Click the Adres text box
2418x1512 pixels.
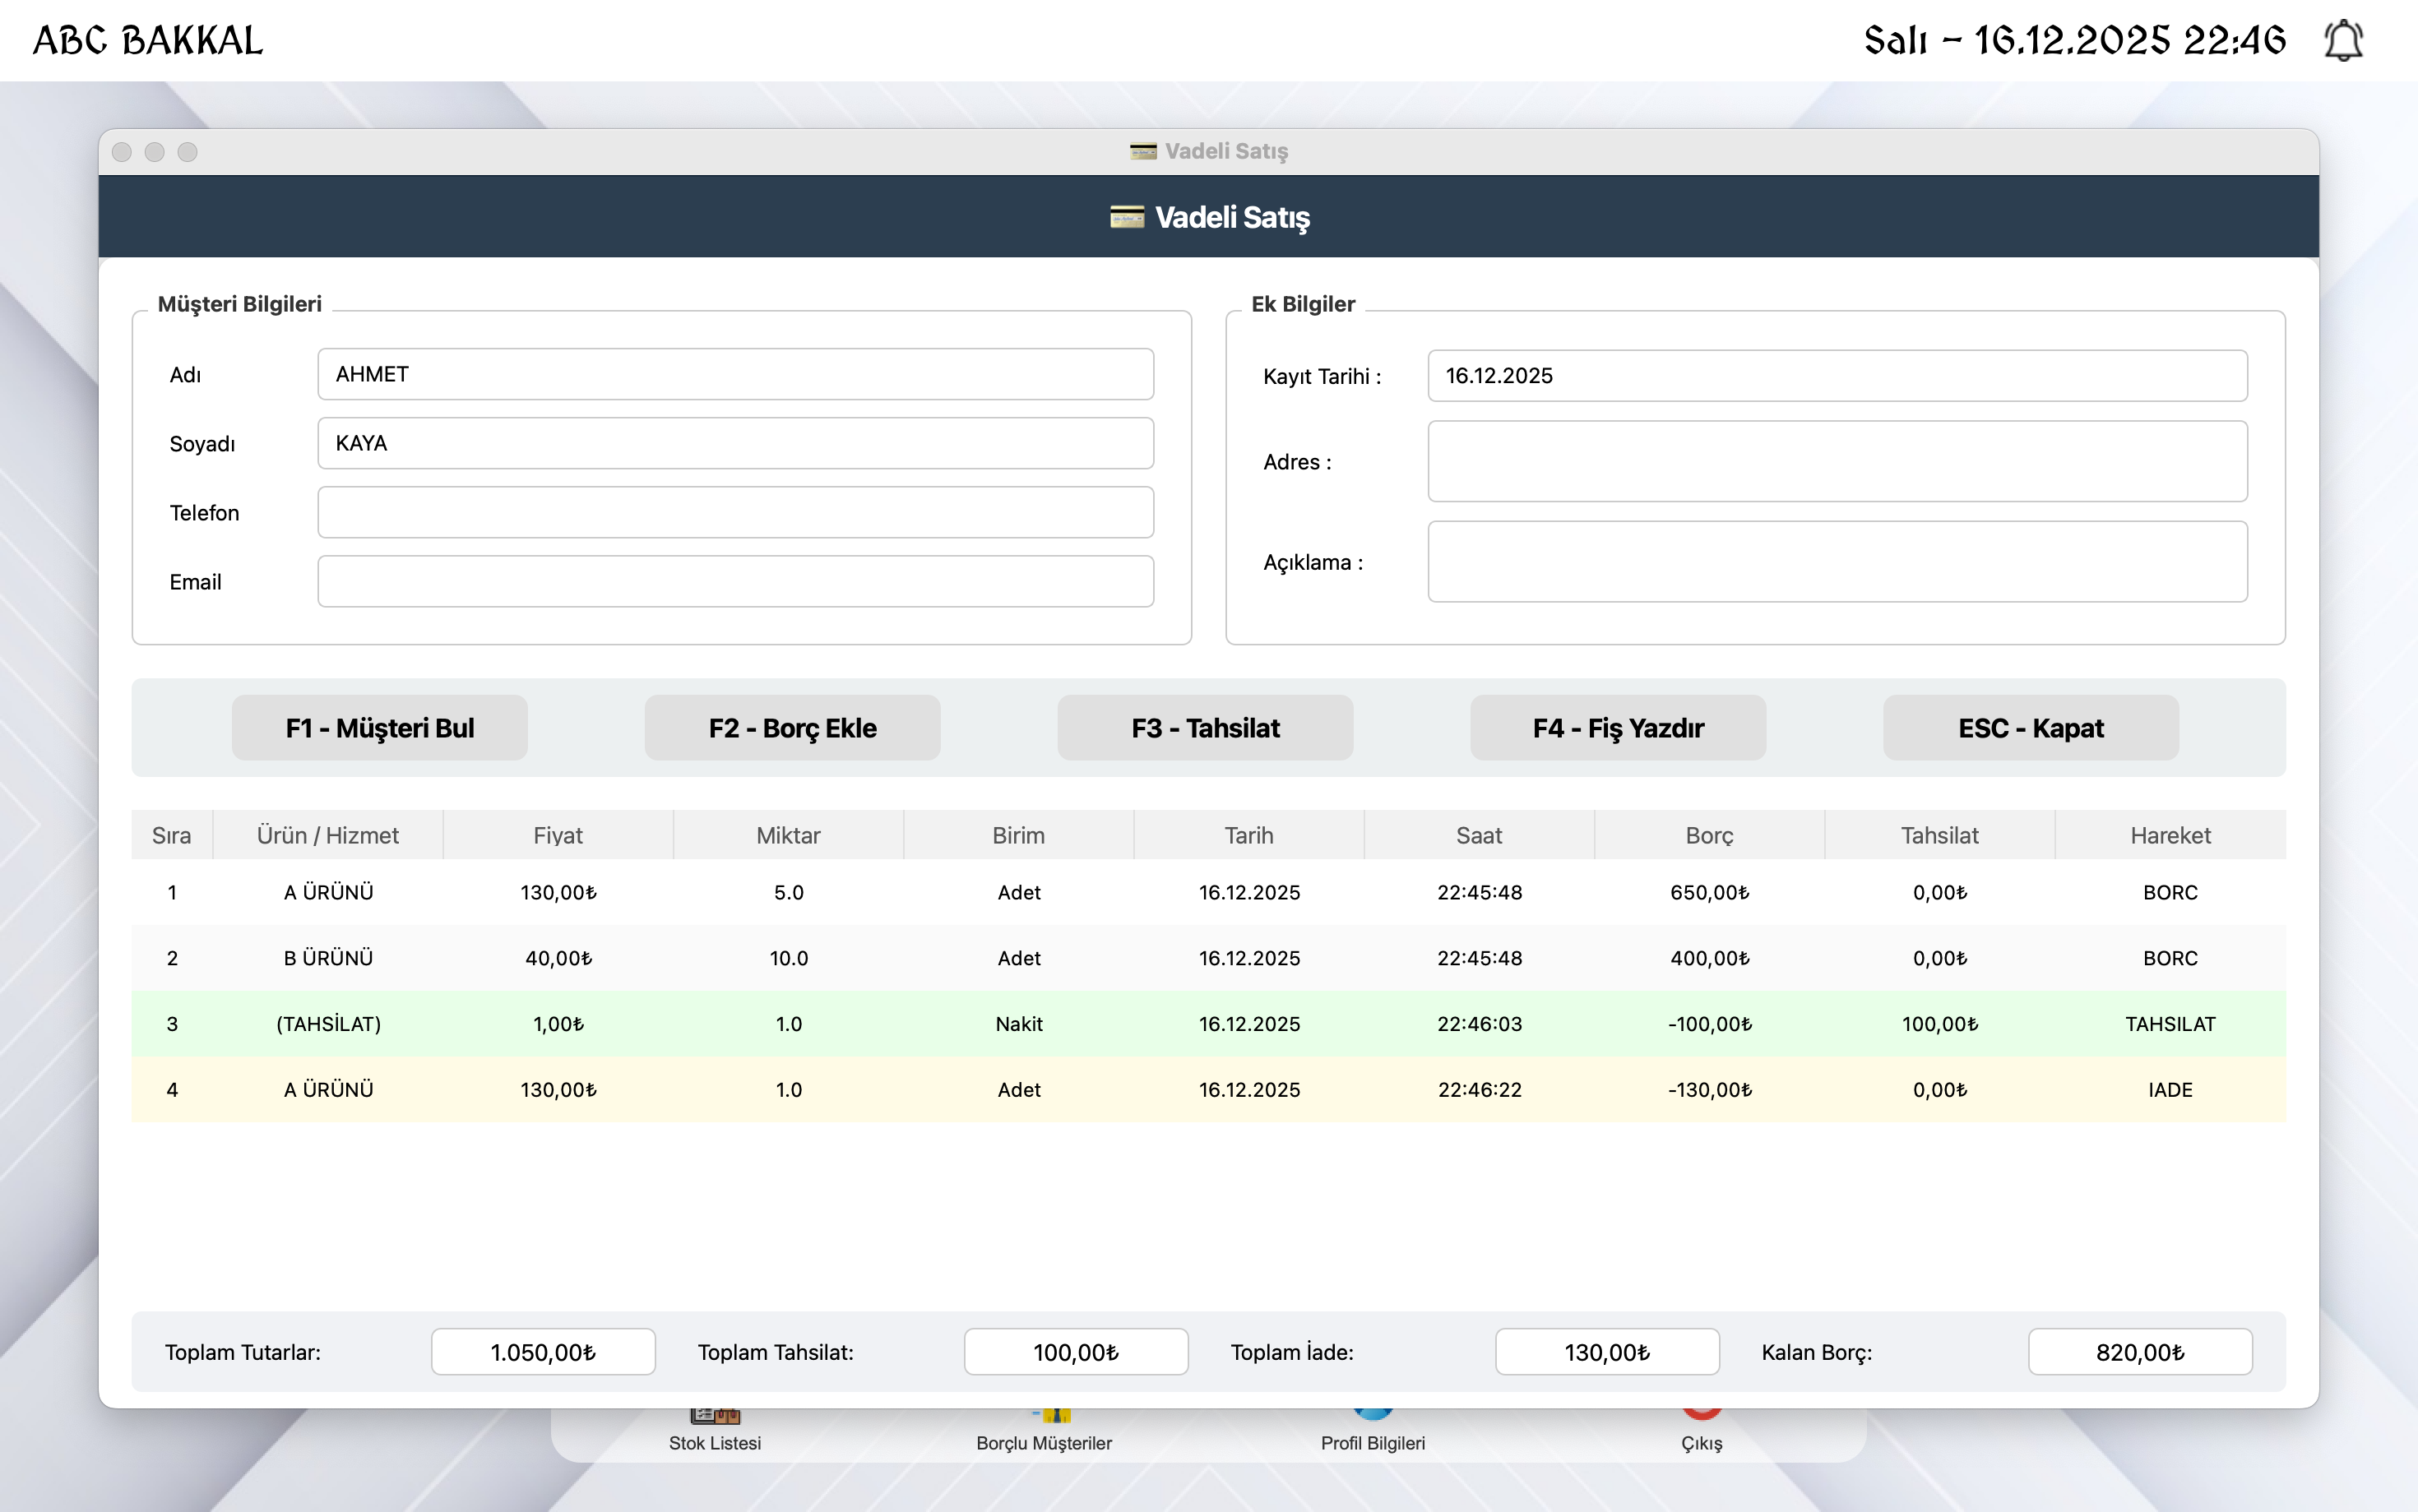(x=1836, y=461)
